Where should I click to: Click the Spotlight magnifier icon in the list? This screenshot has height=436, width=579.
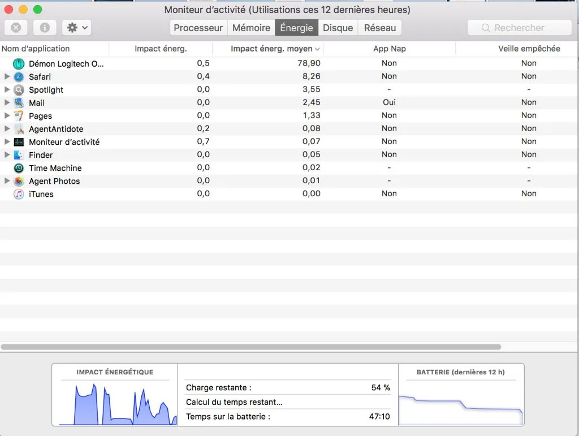coord(17,89)
